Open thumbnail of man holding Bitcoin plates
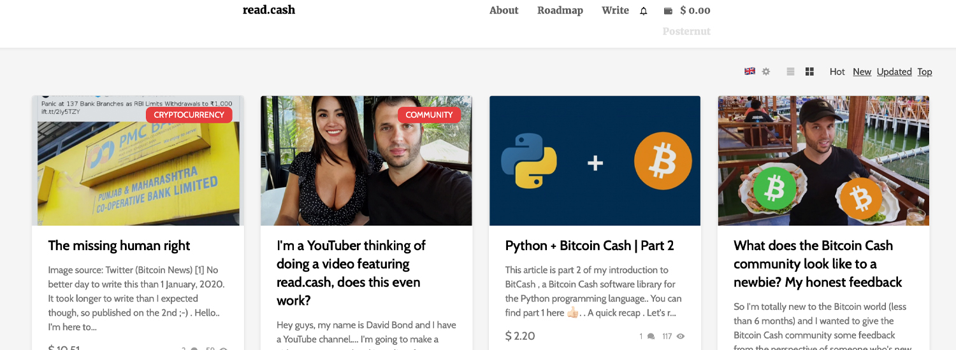956x350 pixels. click(x=823, y=161)
